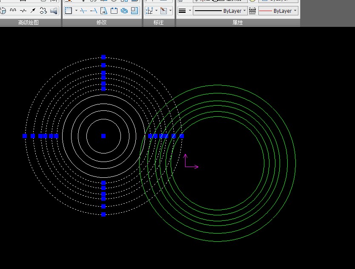The width and height of the screenshot is (355, 269).
Task: Click the lineweight three-lines icon
Action: pos(182,11)
